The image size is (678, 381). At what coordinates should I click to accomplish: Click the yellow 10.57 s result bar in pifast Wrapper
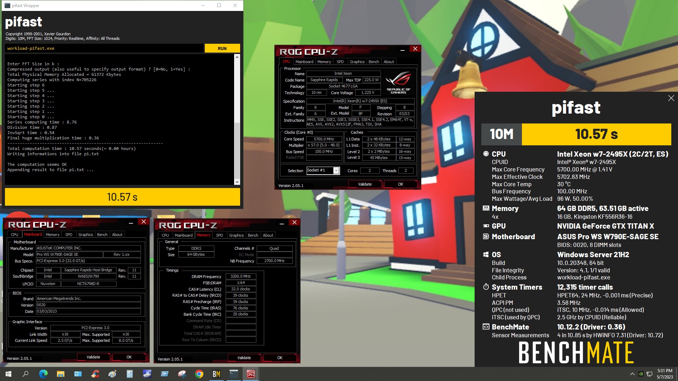point(122,197)
